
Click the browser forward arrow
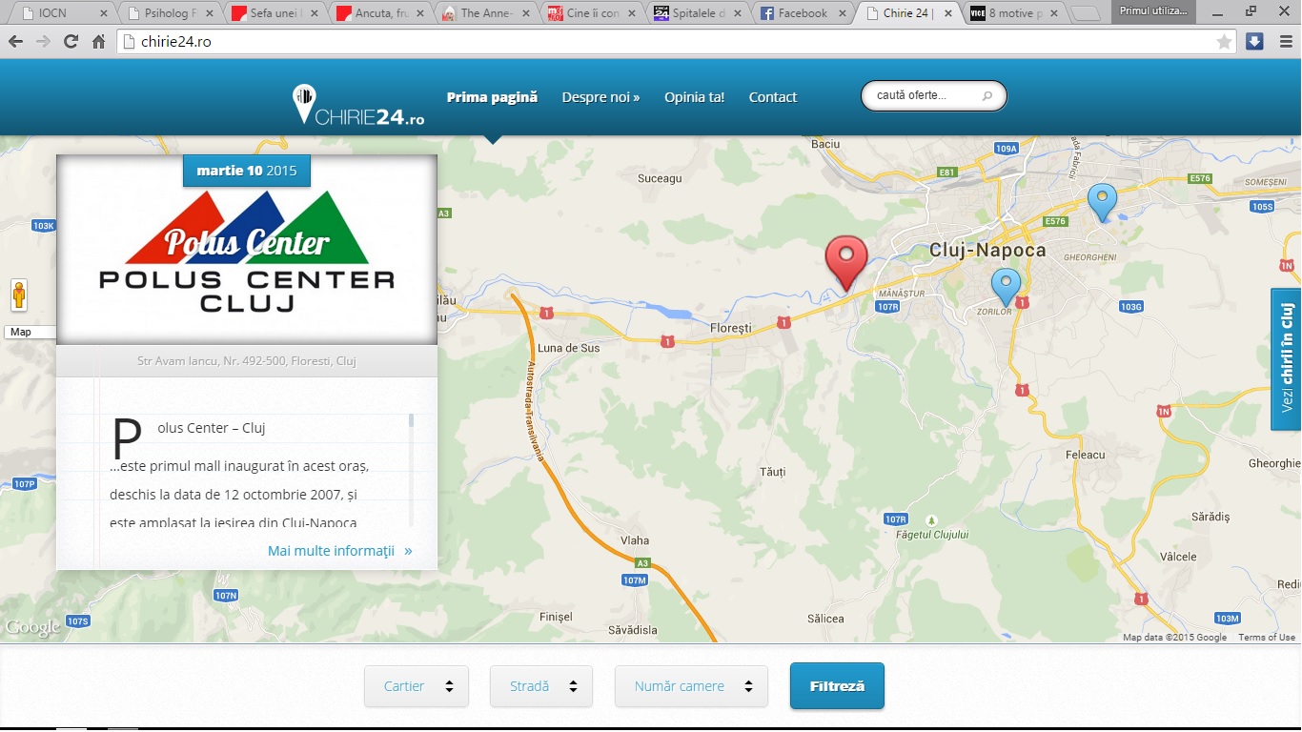[43, 42]
